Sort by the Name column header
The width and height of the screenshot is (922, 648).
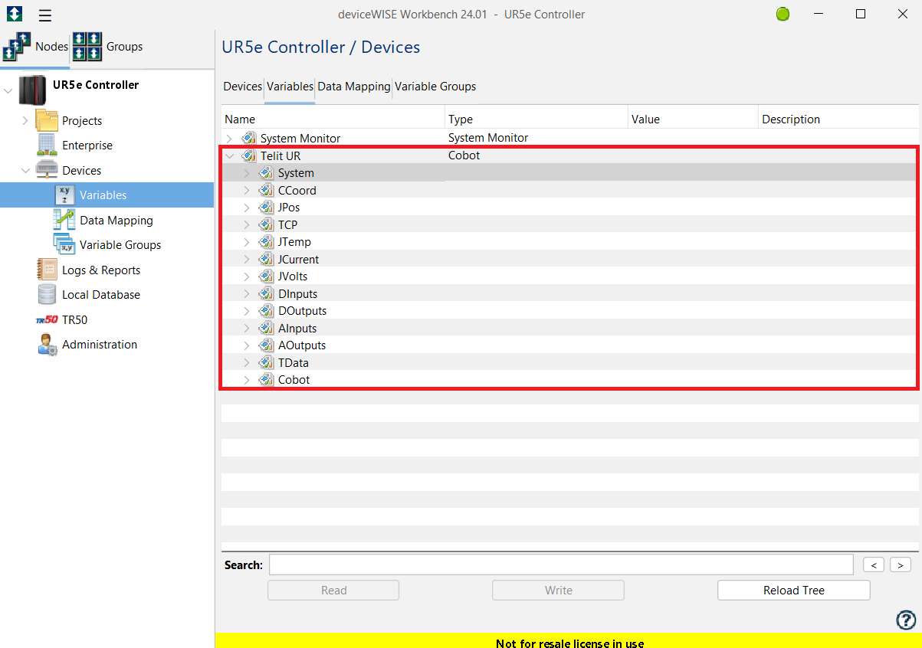click(333, 119)
